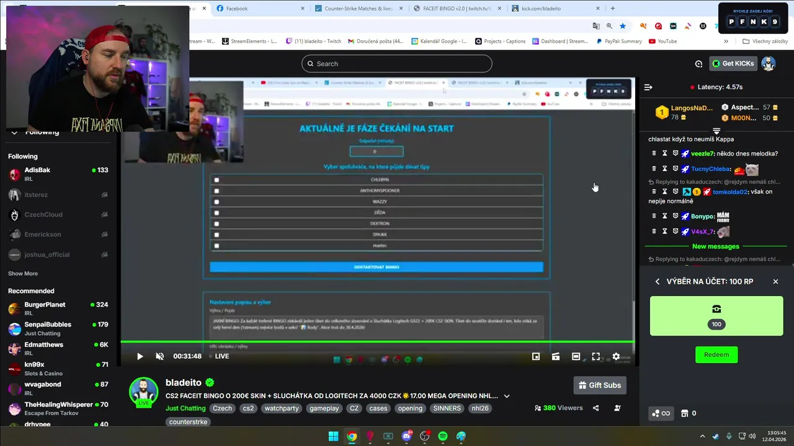Open the user profile avatar menu
Viewport: 794px width, 446px height.
tap(769, 64)
